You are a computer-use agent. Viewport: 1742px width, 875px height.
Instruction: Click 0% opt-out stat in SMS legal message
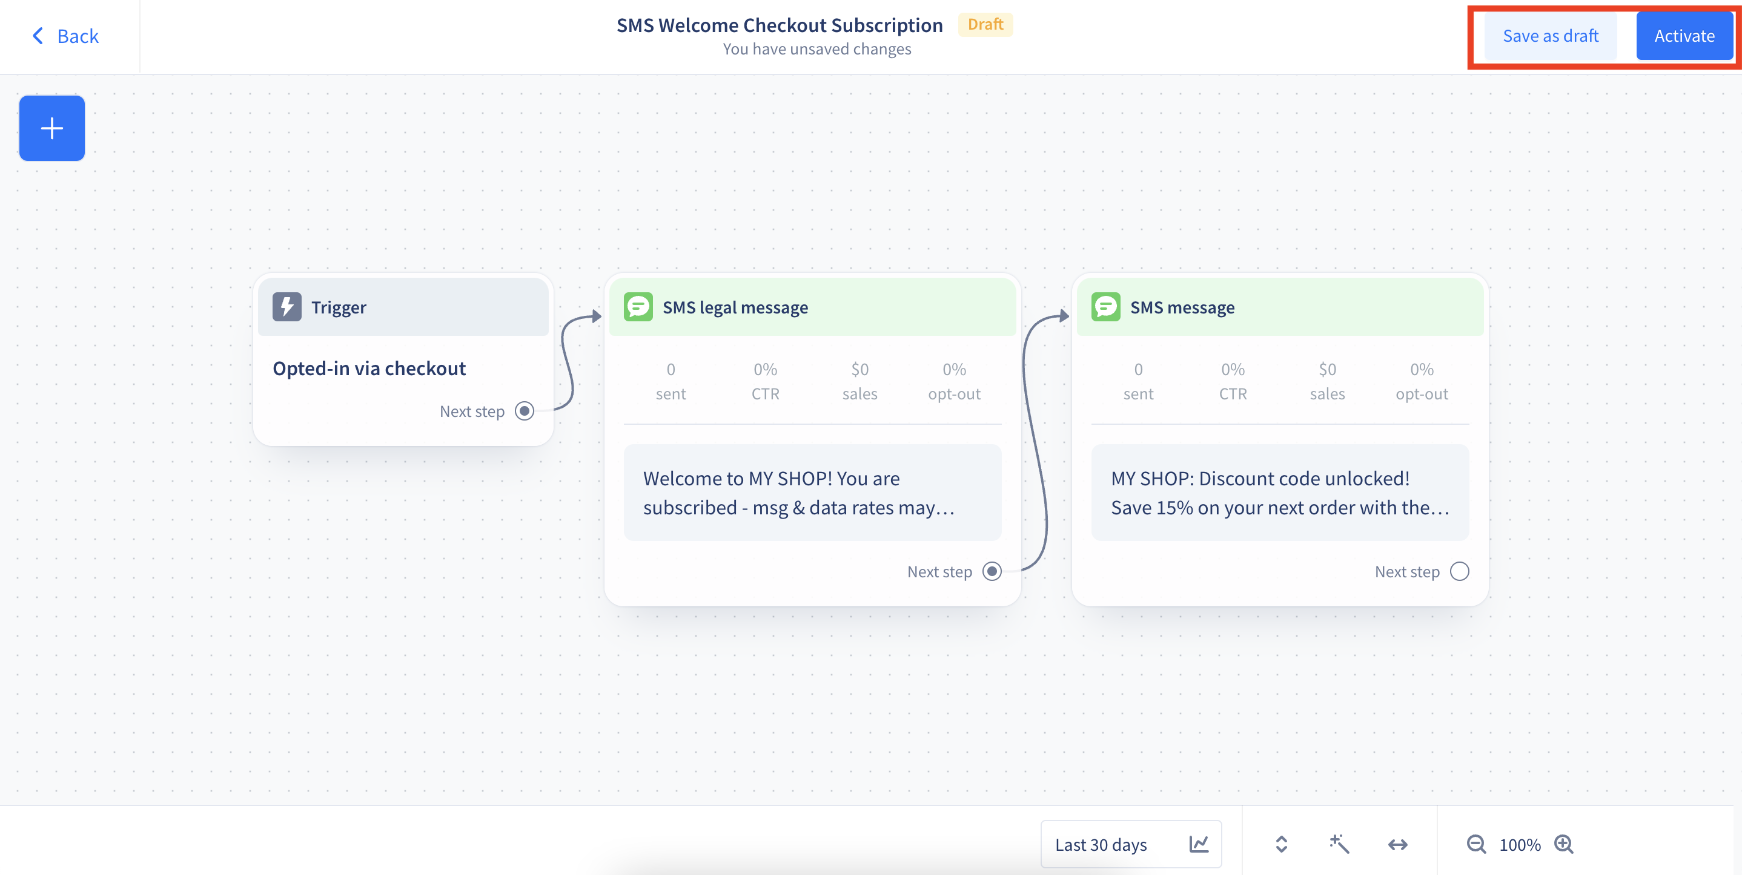[x=954, y=381]
